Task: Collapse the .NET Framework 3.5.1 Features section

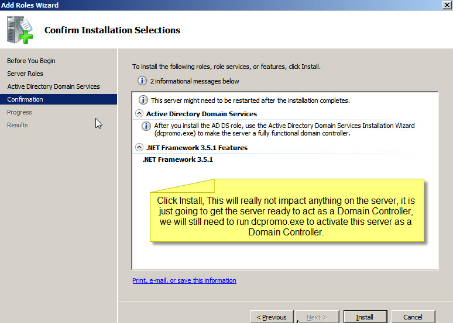Action: coord(139,148)
